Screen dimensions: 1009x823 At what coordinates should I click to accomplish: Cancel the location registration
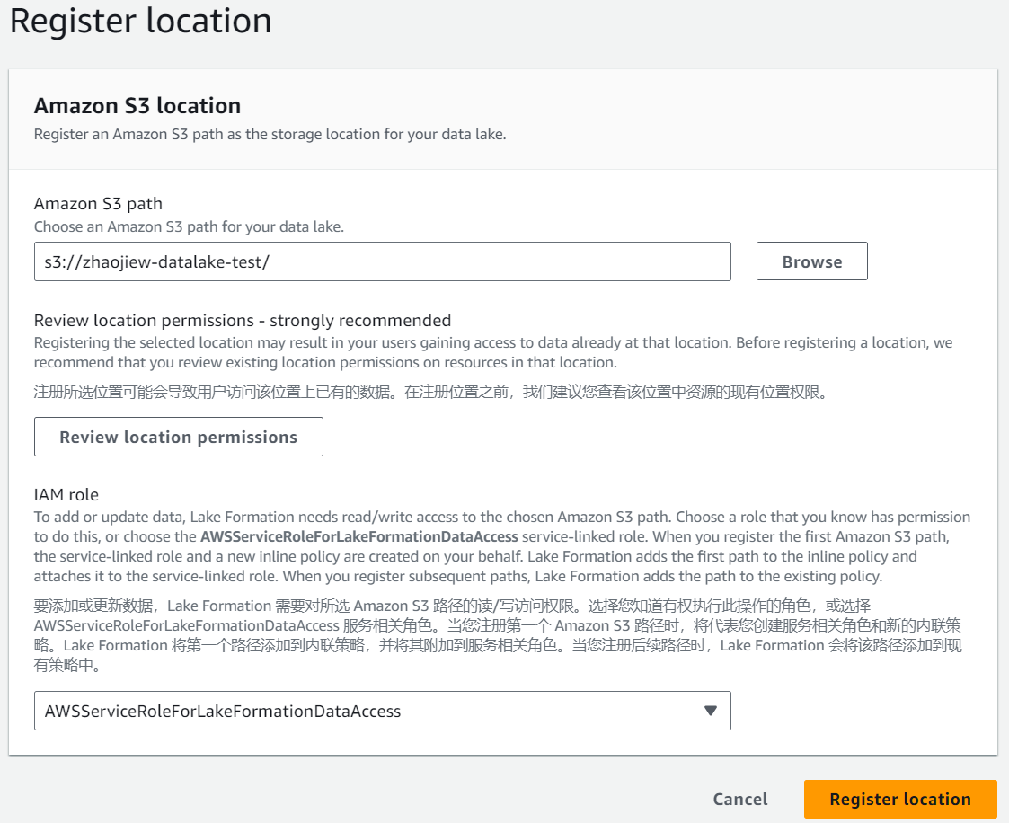[740, 800]
